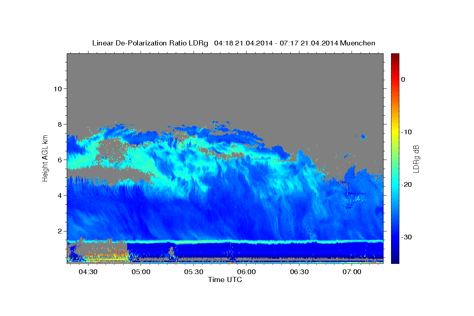Select the 07:00 time tick label
This screenshot has height=316, width=474.
(352, 272)
